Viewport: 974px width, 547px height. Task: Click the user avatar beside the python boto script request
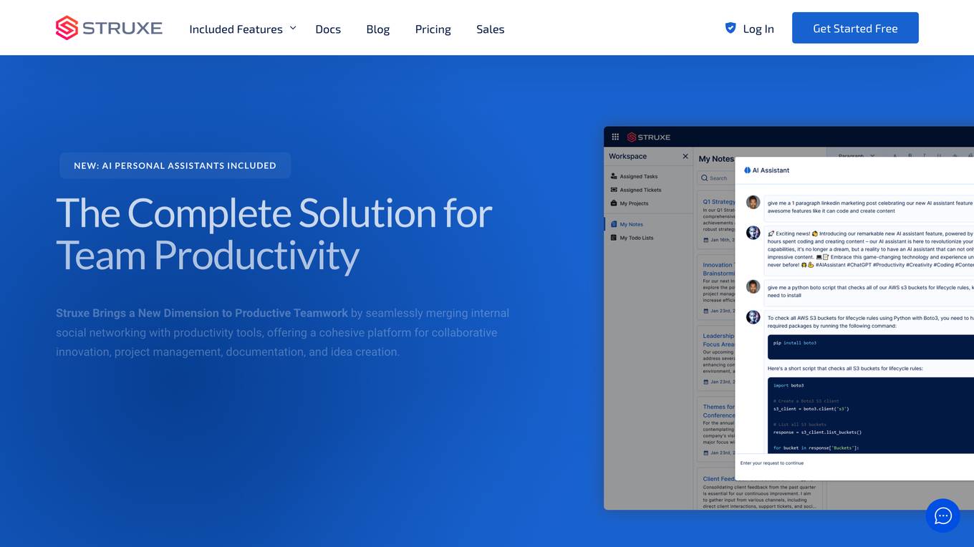pyautogui.click(x=753, y=286)
